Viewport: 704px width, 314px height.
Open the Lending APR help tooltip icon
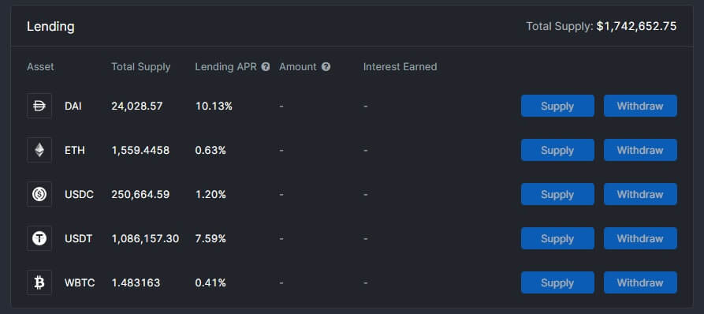point(266,67)
